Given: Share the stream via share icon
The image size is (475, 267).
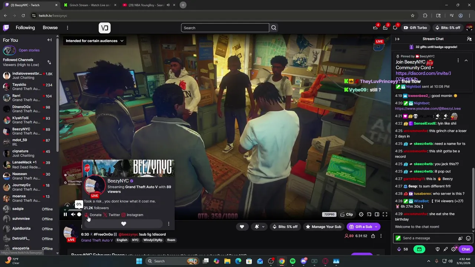Looking at the screenshot, I should pyautogui.click(x=373, y=236).
